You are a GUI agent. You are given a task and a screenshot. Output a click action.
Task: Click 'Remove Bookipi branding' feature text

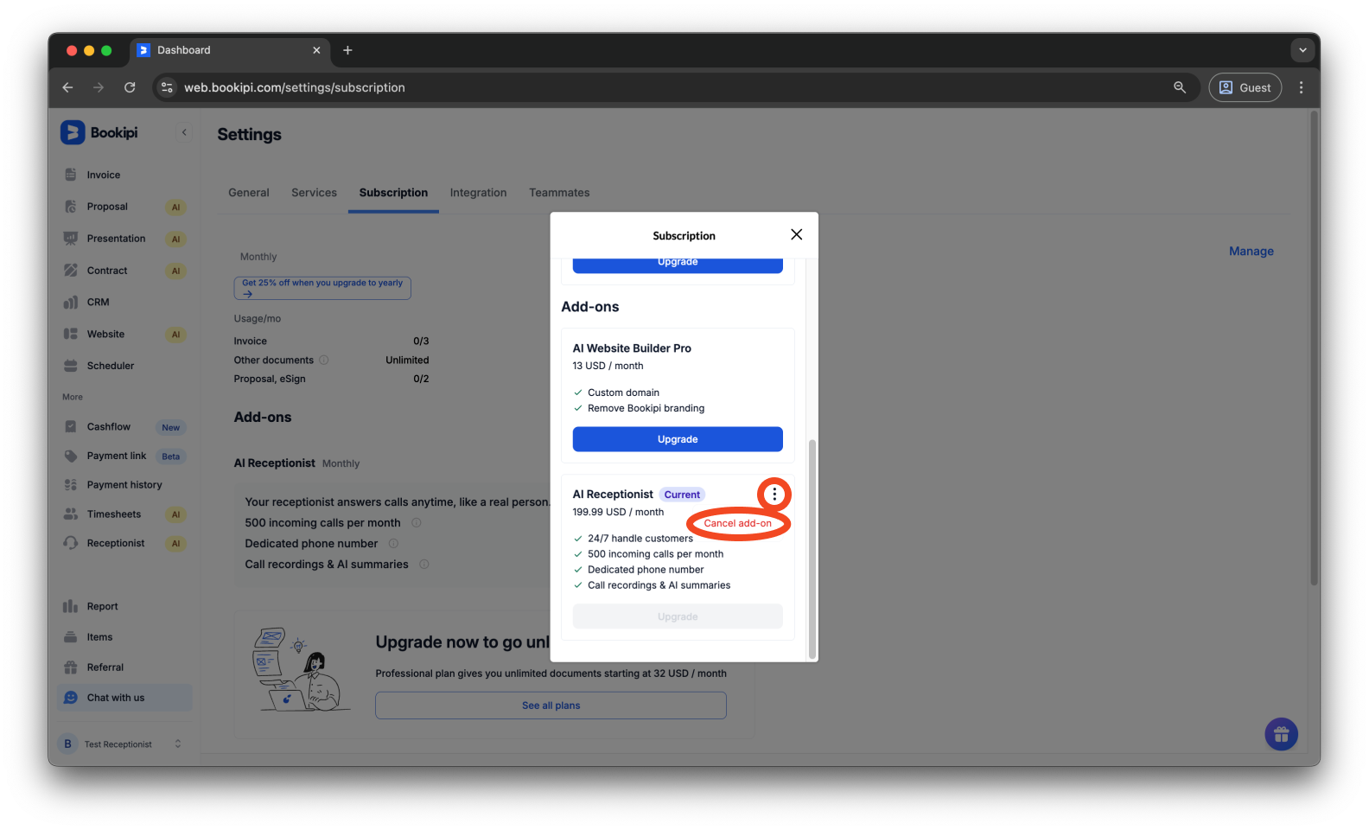[x=646, y=408]
